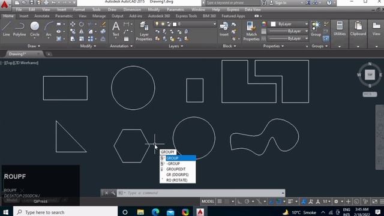
Task: Open the Format menu
Action: pyautogui.click(x=79, y=10)
